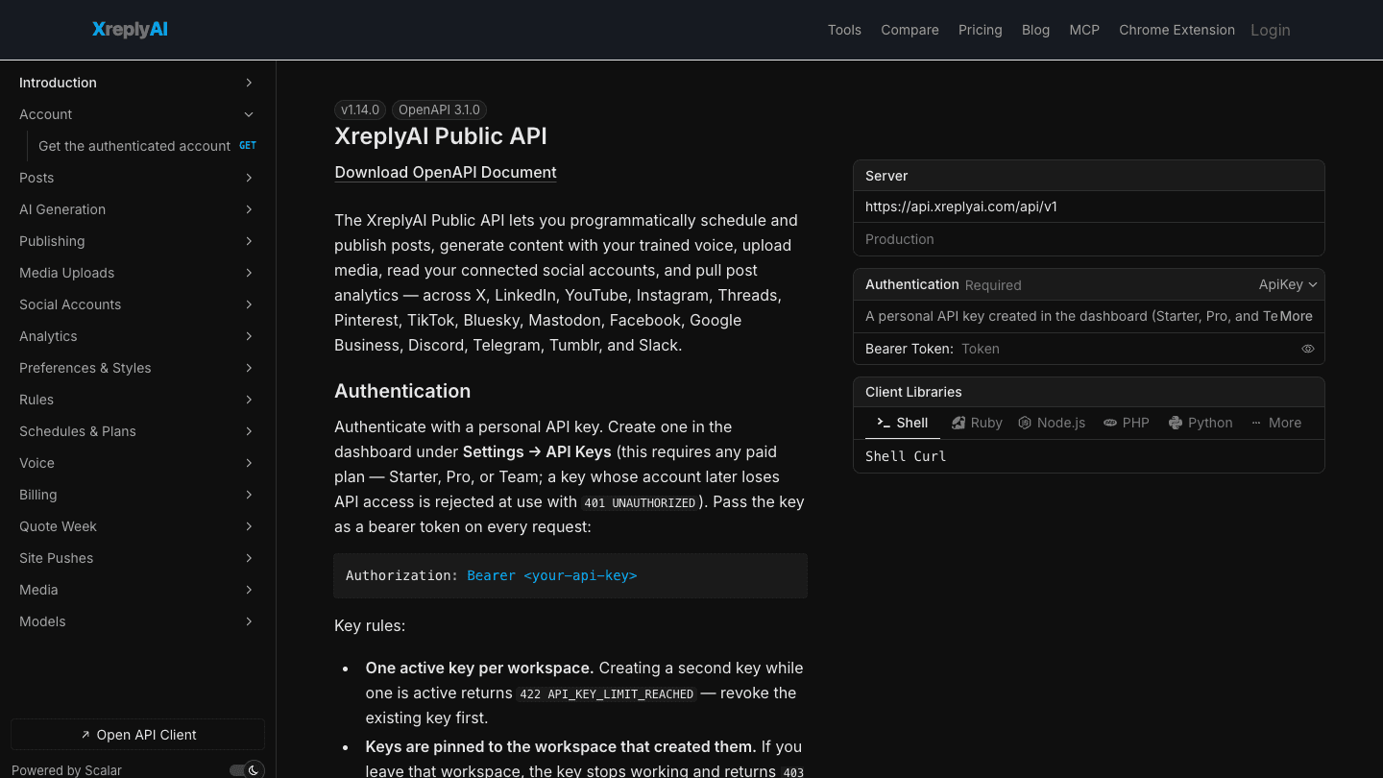
Task: Click the Authentication section heading
Action: pyautogui.click(x=402, y=391)
